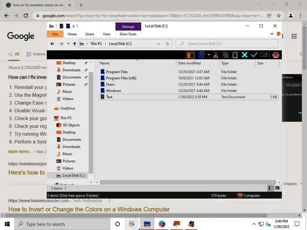The width and height of the screenshot is (307, 230).
Task: Sort by the Size column header
Action: tap(267, 63)
